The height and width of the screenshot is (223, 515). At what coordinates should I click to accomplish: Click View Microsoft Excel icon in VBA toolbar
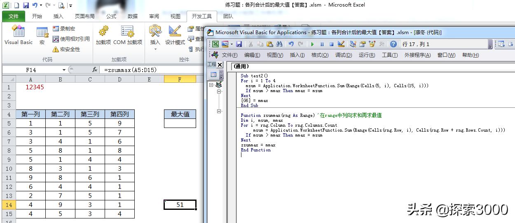point(215,44)
